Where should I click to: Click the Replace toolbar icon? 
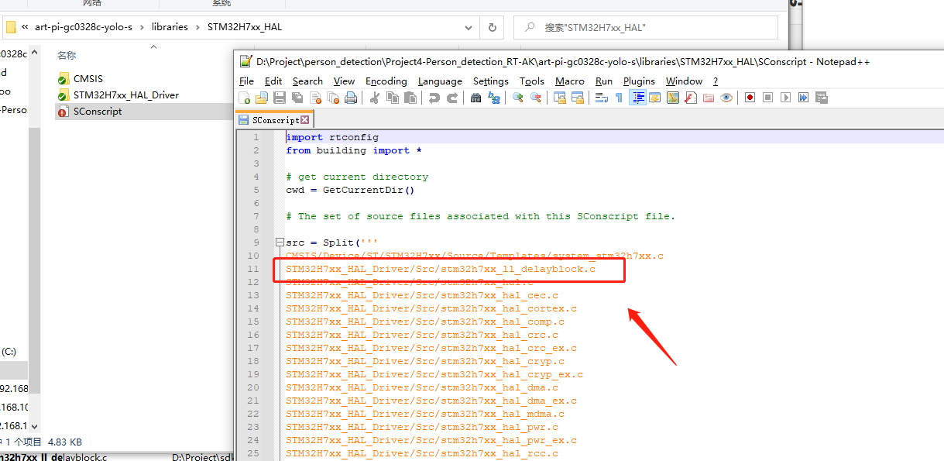[x=493, y=98]
